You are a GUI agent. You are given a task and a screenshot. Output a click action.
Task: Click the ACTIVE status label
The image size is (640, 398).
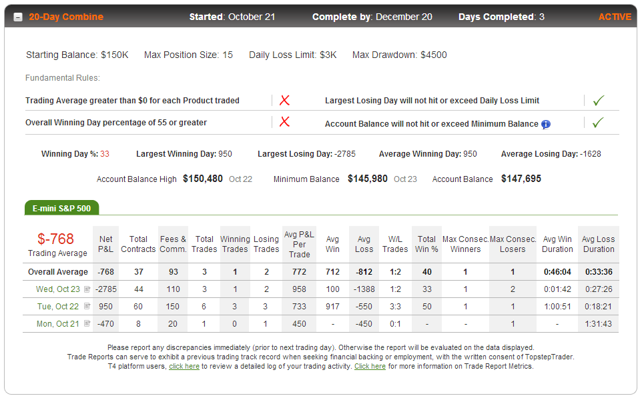(x=615, y=17)
